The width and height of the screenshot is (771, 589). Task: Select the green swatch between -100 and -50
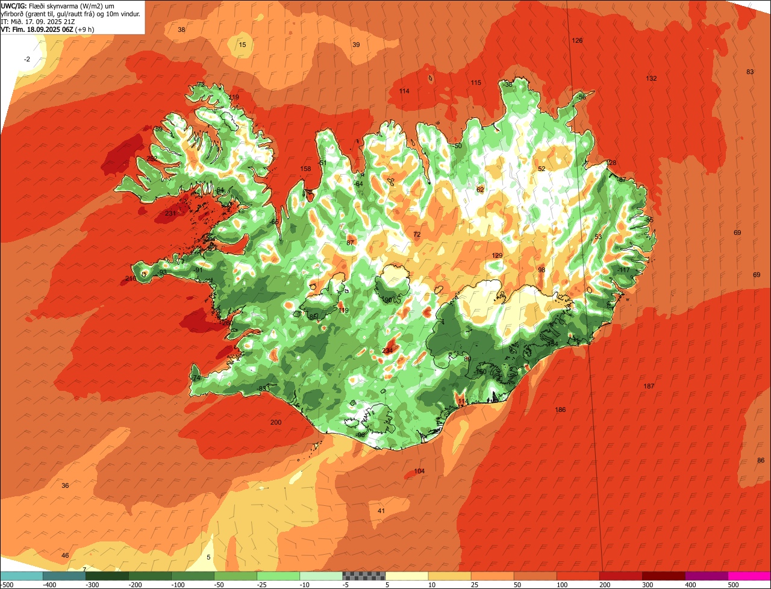(193, 576)
